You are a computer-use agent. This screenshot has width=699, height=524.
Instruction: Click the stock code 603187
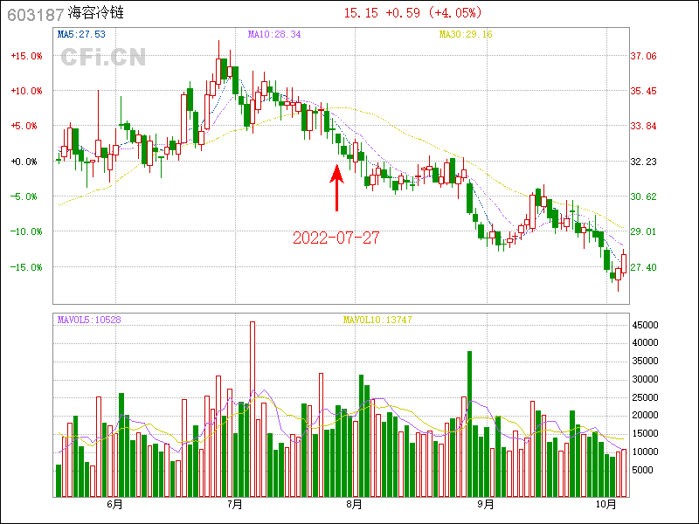[36, 15]
